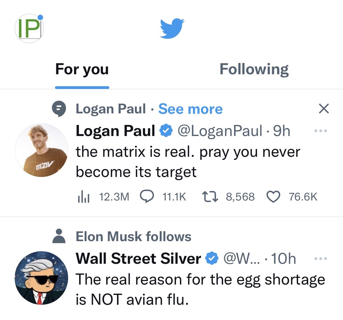Switch to the For you tab

point(82,69)
